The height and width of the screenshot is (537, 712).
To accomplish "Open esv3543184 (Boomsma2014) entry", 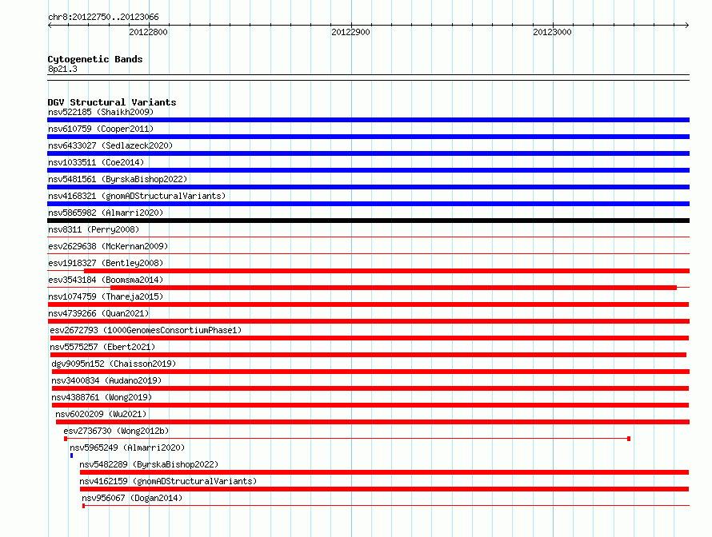I will [x=106, y=280].
